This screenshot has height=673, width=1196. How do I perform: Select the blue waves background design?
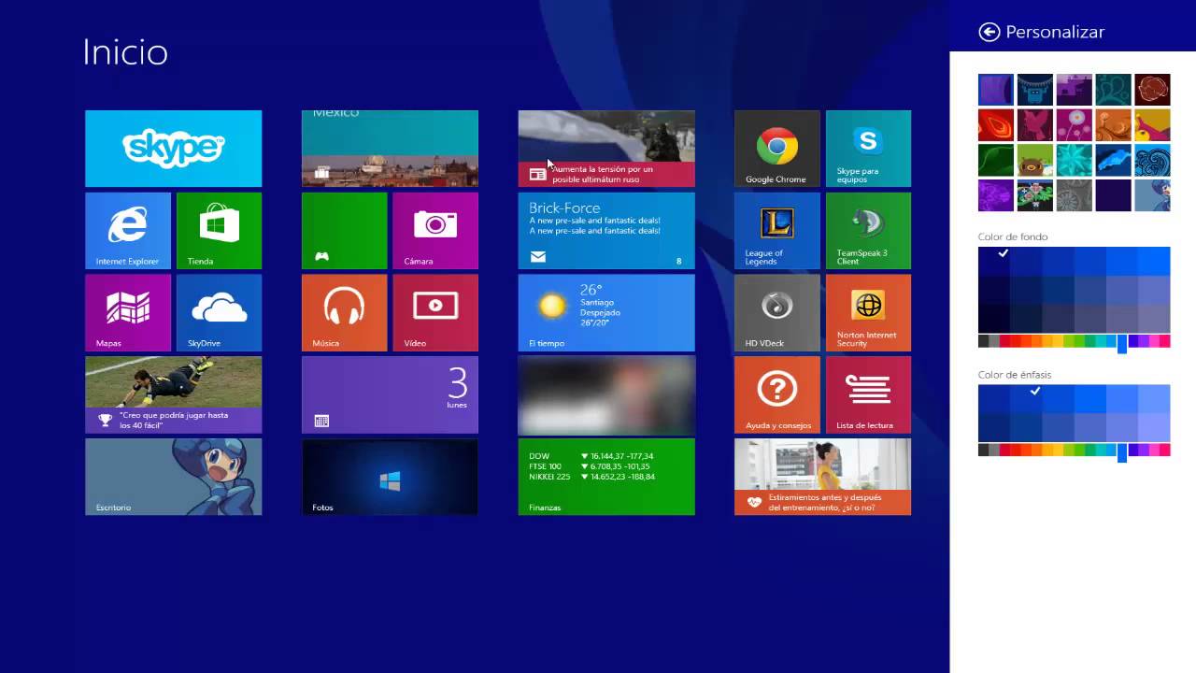point(1153,161)
